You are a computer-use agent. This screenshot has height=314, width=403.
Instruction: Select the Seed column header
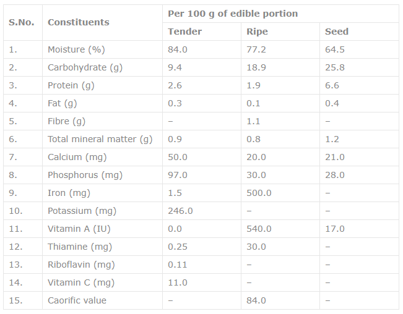click(336, 32)
